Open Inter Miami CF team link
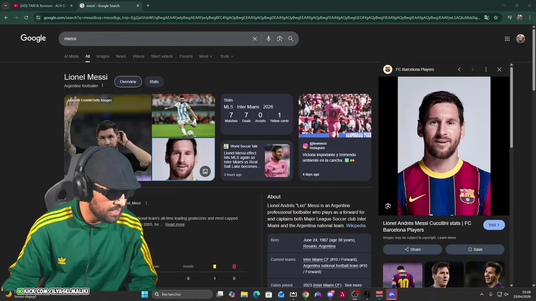This screenshot has width=536, height=301. pos(316,260)
